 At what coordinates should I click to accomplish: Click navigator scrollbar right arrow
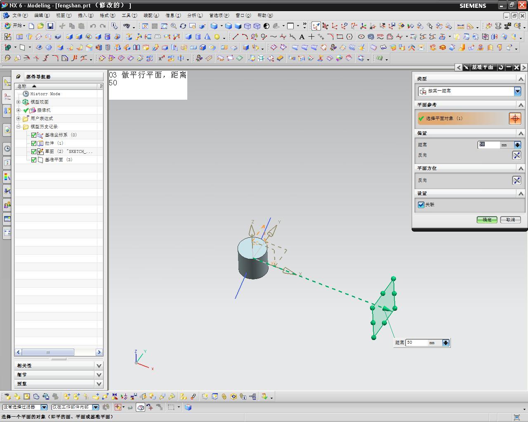point(99,352)
